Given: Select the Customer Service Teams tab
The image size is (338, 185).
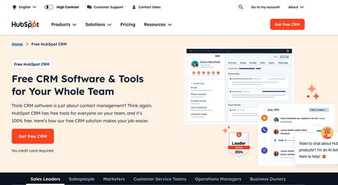Looking at the screenshot, I should click(160, 179).
